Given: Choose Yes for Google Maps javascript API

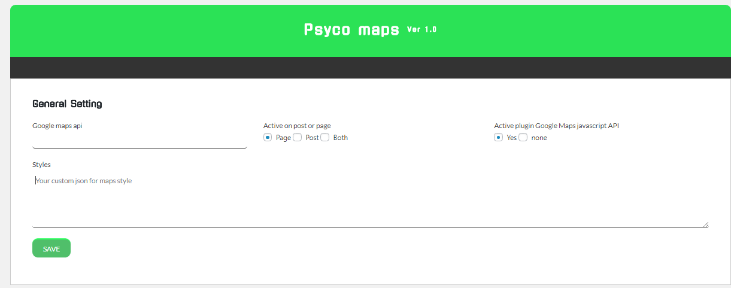Looking at the screenshot, I should [498, 138].
